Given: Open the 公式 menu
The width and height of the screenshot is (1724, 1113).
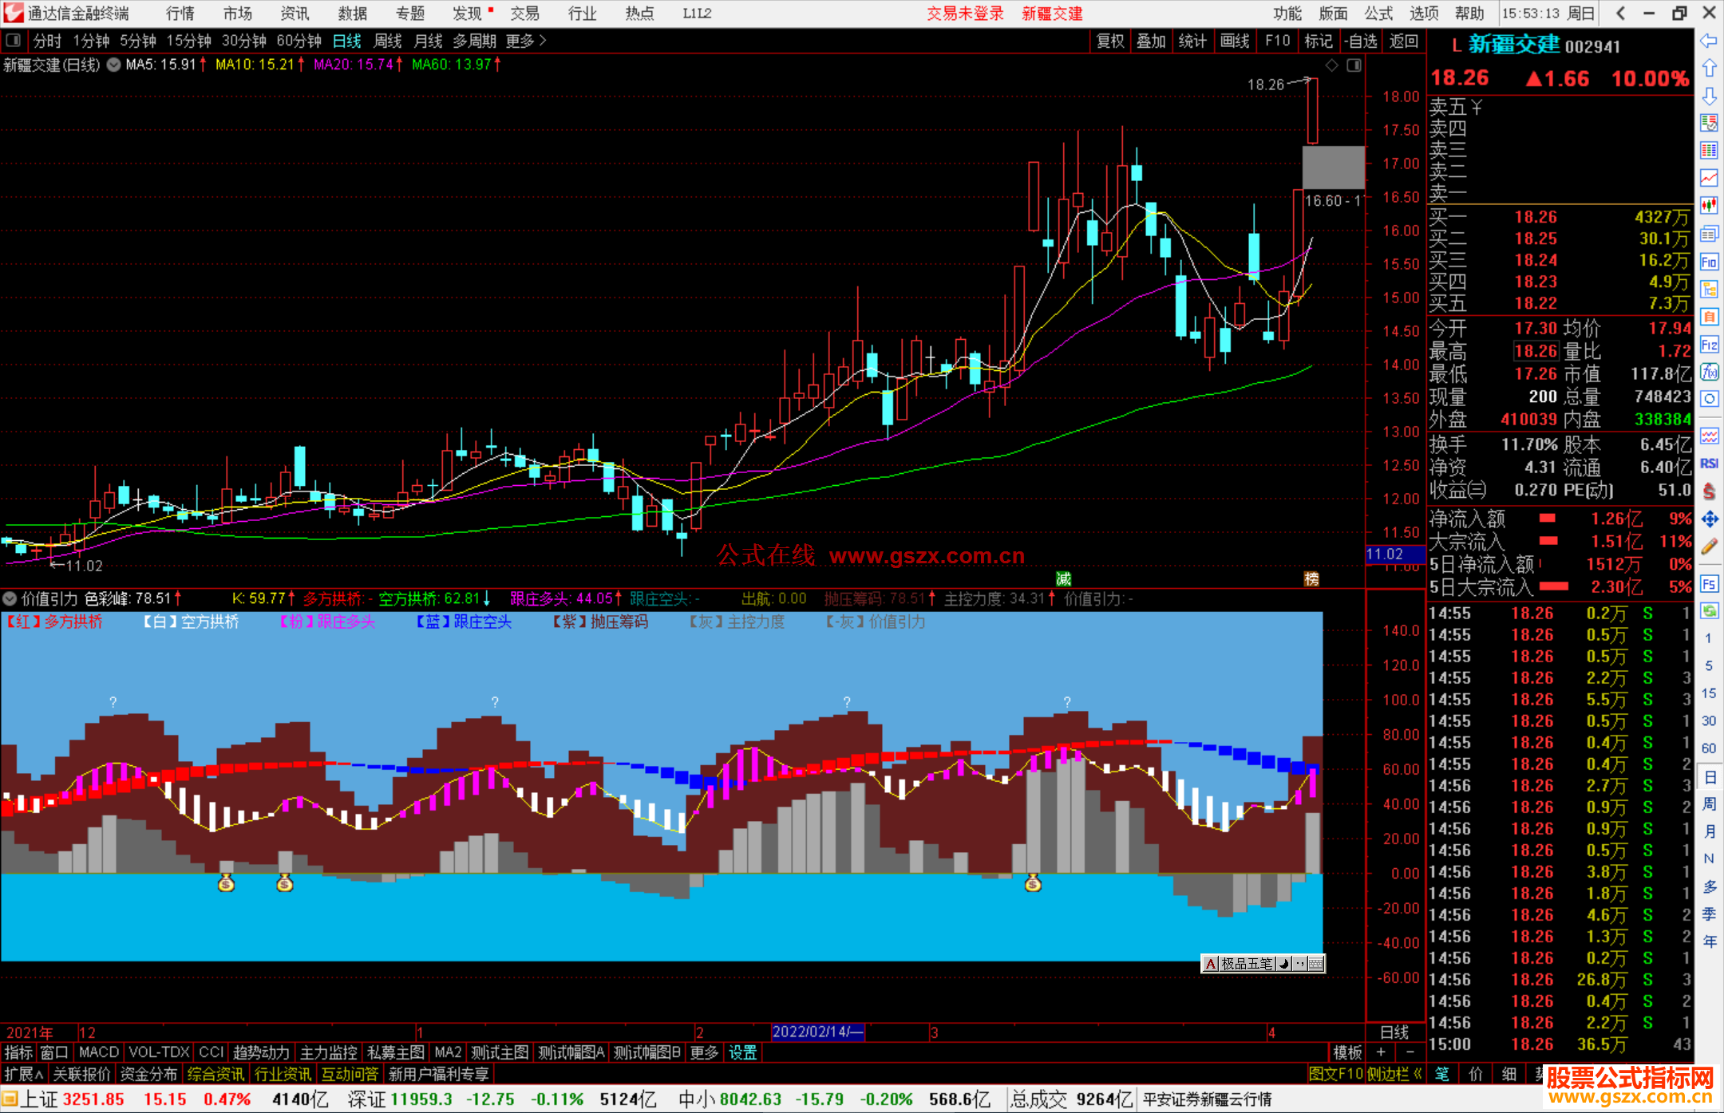Looking at the screenshot, I should coord(1378,14).
